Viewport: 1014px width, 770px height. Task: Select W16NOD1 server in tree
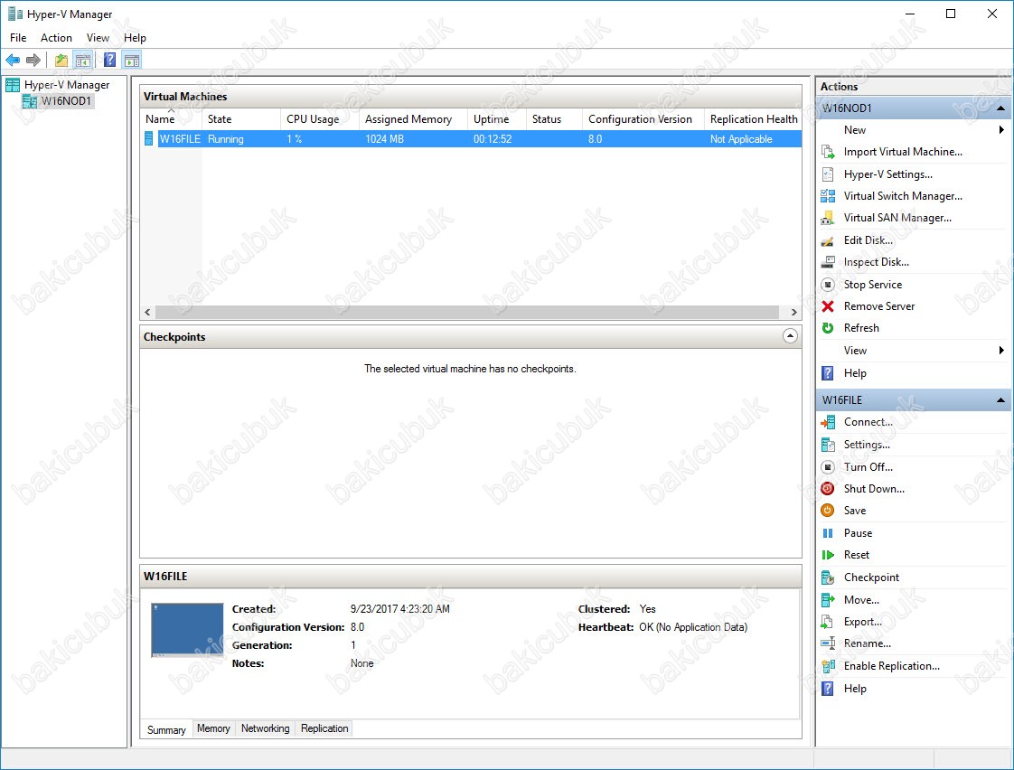[66, 101]
